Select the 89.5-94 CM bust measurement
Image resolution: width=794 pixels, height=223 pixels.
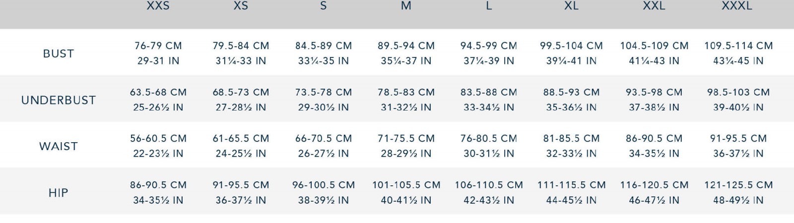pyautogui.click(x=406, y=46)
